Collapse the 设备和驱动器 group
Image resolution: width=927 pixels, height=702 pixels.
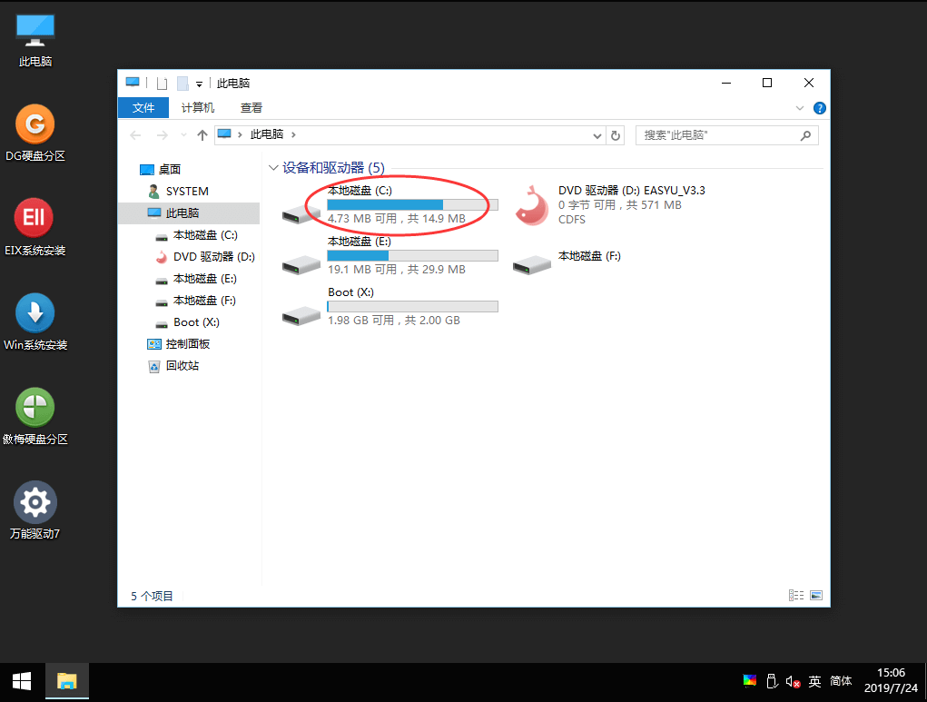272,168
